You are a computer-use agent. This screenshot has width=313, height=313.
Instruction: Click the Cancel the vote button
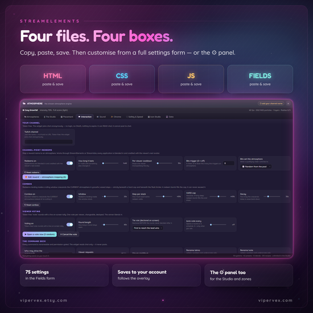point(68,234)
